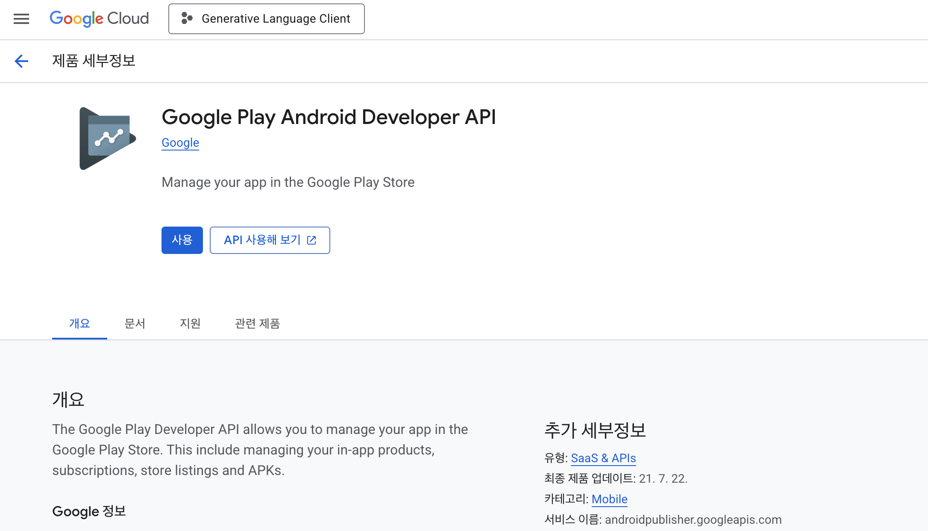Click the Google Cloud logo
This screenshot has width=928, height=531.
(99, 19)
